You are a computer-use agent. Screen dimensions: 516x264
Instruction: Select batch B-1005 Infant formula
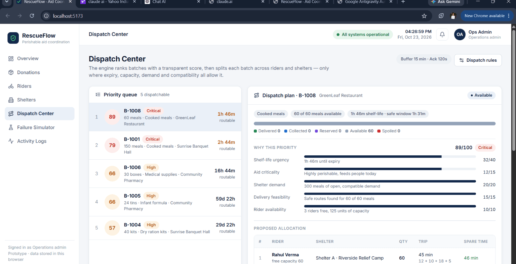(x=165, y=202)
